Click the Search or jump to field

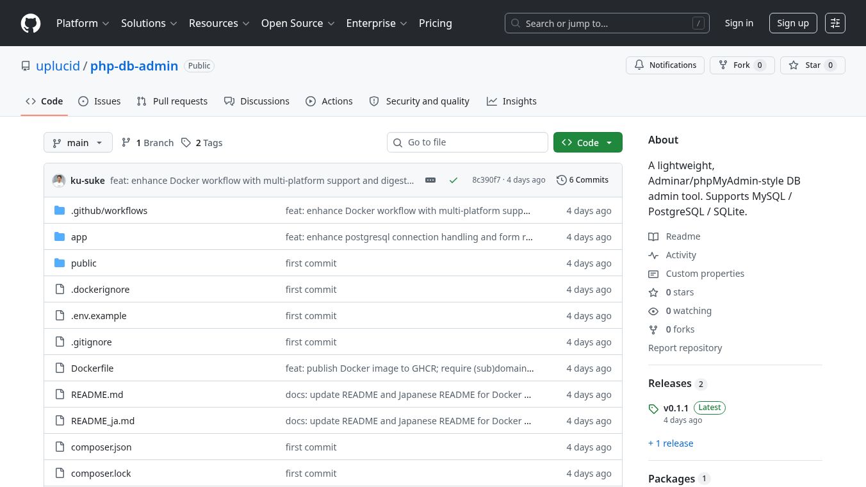pyautogui.click(x=607, y=23)
